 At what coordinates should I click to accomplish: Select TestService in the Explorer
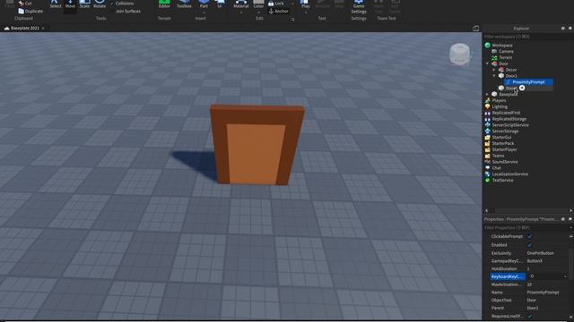pos(502,181)
